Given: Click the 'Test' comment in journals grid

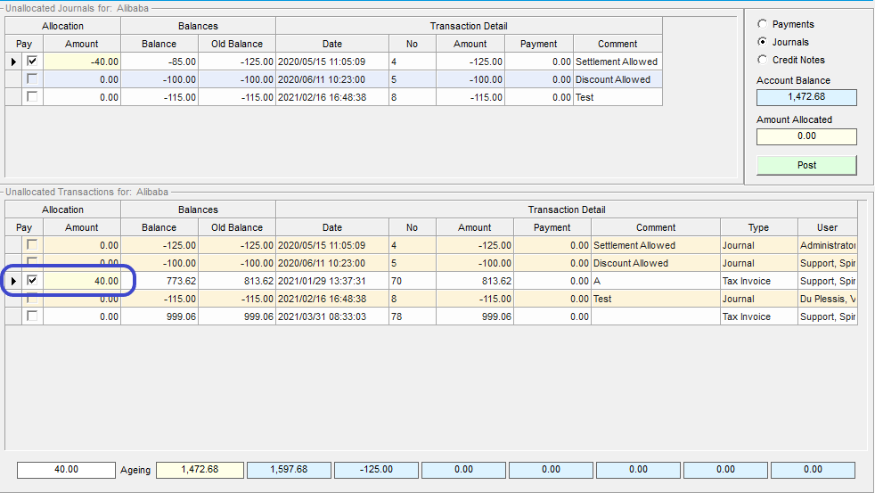Looking at the screenshot, I should tap(617, 97).
